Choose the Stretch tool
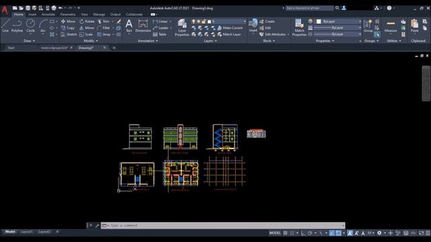This screenshot has height=242, width=431. click(x=69, y=34)
